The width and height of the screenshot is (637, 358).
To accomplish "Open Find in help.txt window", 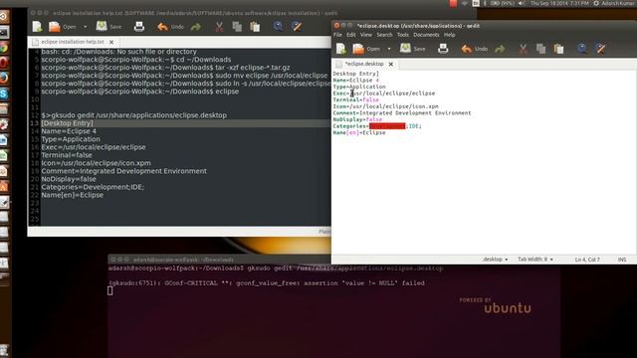I will pos(278,27).
